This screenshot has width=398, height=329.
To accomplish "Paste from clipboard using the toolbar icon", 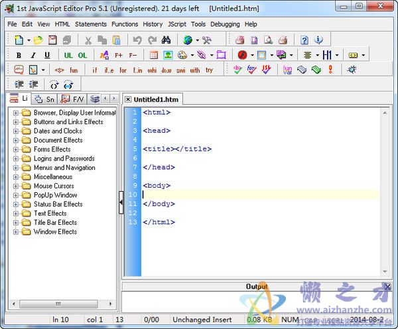I will point(117,40).
